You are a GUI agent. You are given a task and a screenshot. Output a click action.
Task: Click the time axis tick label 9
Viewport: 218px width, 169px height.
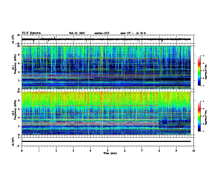[x=176, y=151]
